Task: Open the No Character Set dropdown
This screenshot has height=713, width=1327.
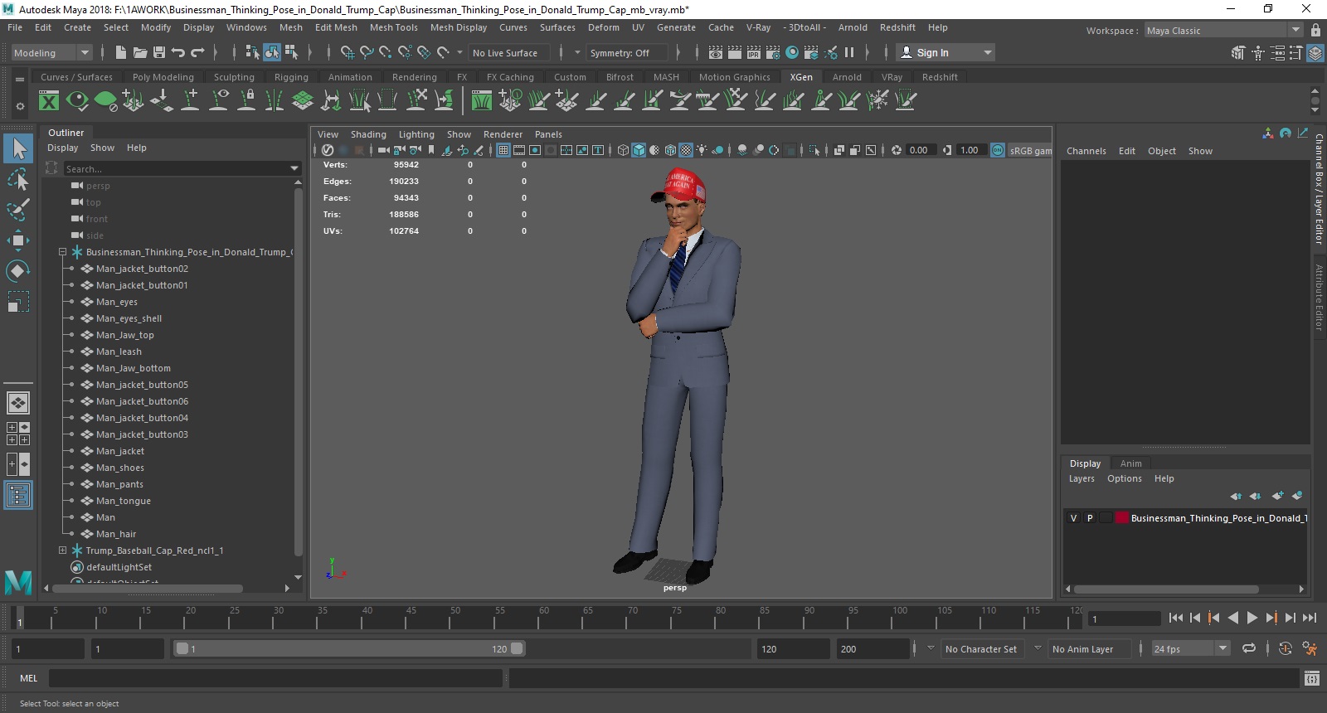Action: (982, 648)
